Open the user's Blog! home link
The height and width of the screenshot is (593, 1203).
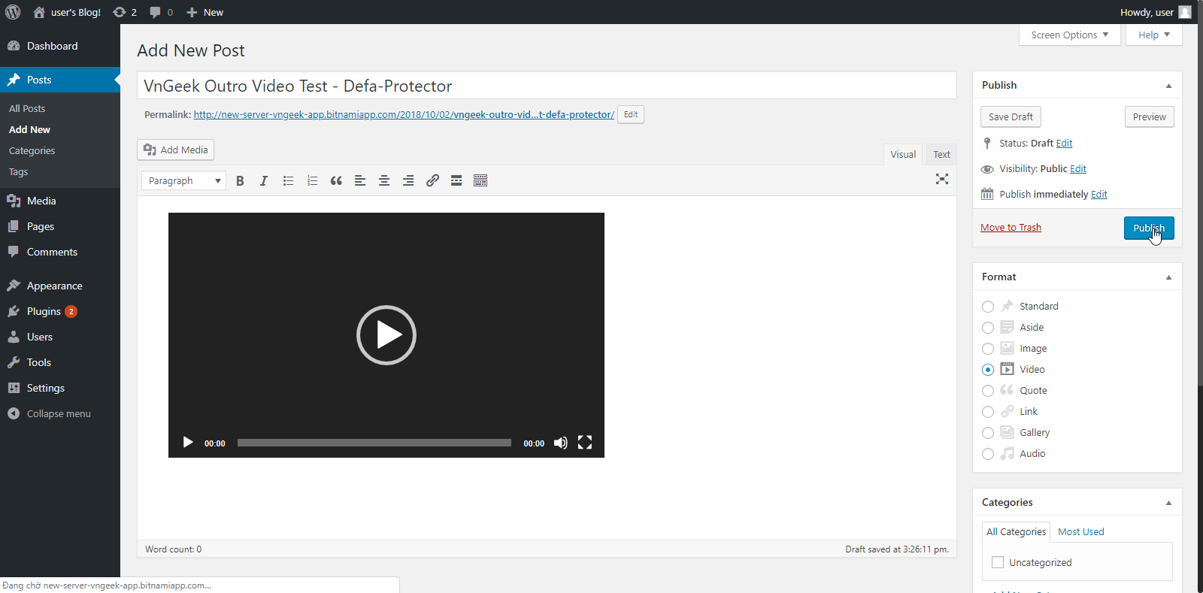pos(67,12)
